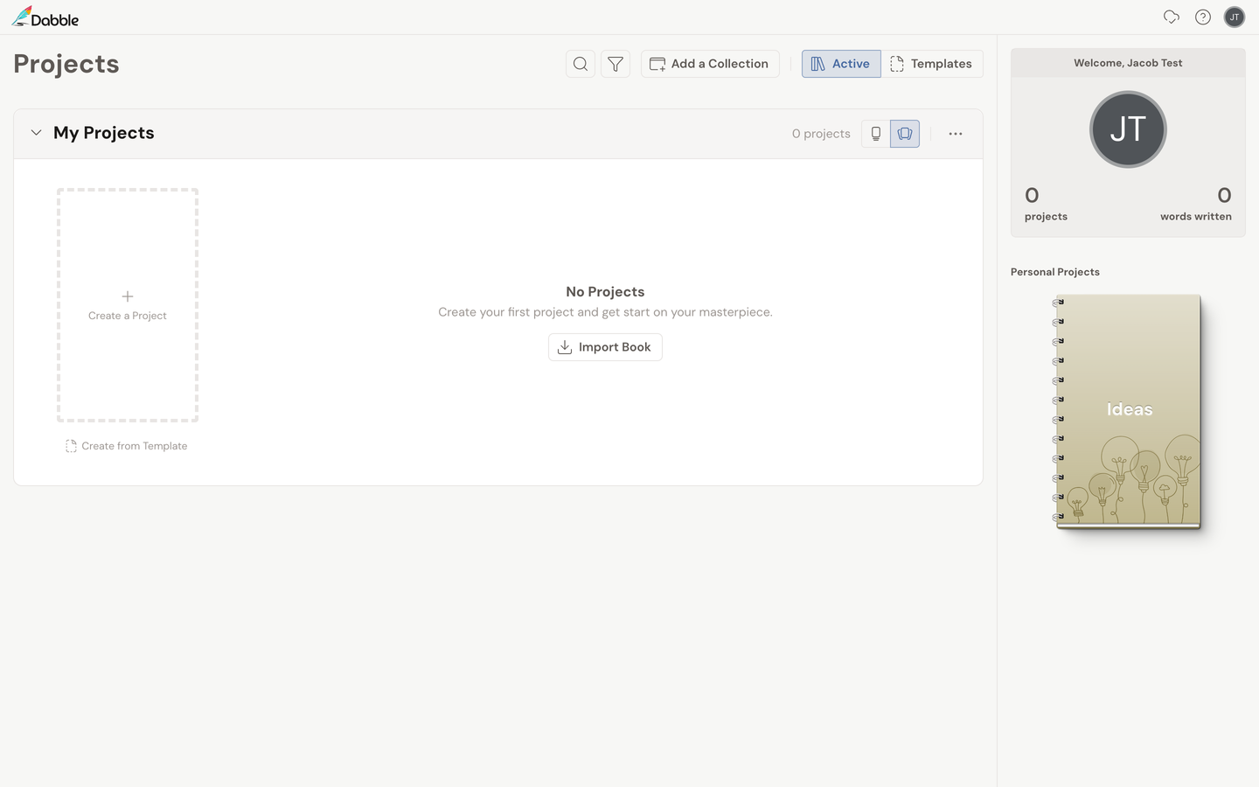The width and height of the screenshot is (1259, 787).
Task: Click the large JT profile avatar
Action: (1128, 129)
